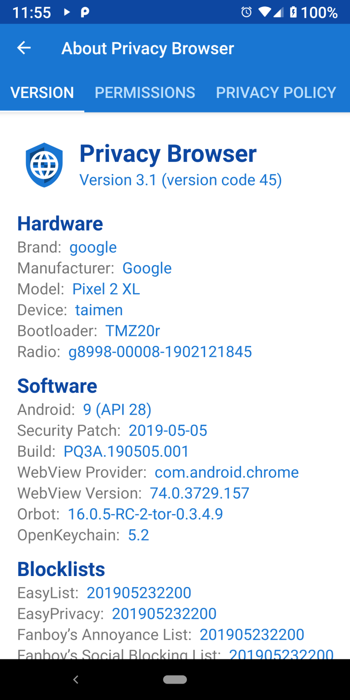Viewport: 350px width, 700px height.
Task: Tap the Orbot version link
Action: 145,514
